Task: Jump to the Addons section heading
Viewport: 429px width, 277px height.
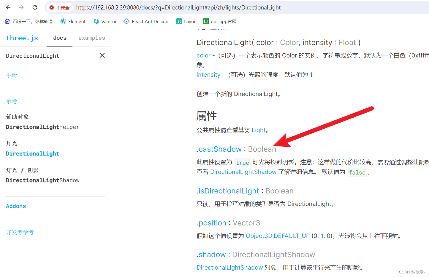Action: pyautogui.click(x=16, y=206)
